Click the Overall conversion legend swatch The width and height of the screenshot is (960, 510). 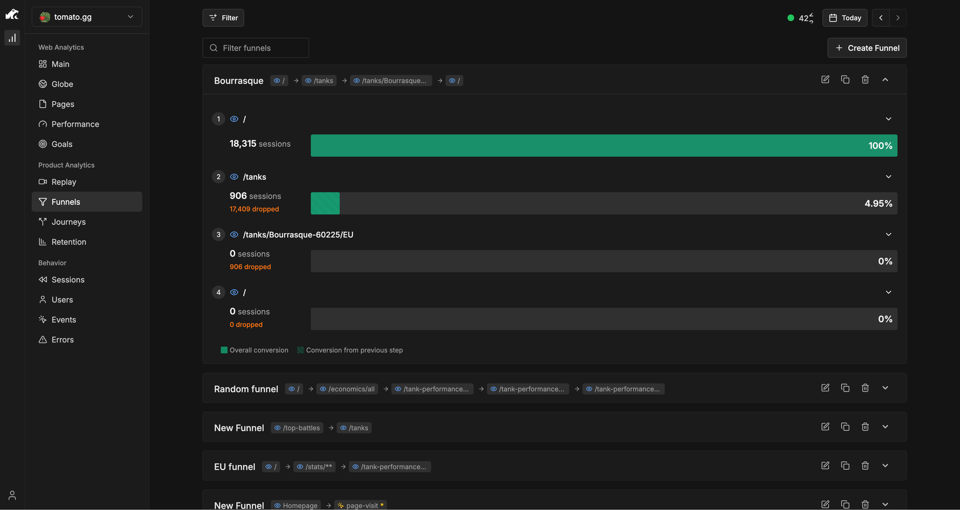click(x=224, y=350)
